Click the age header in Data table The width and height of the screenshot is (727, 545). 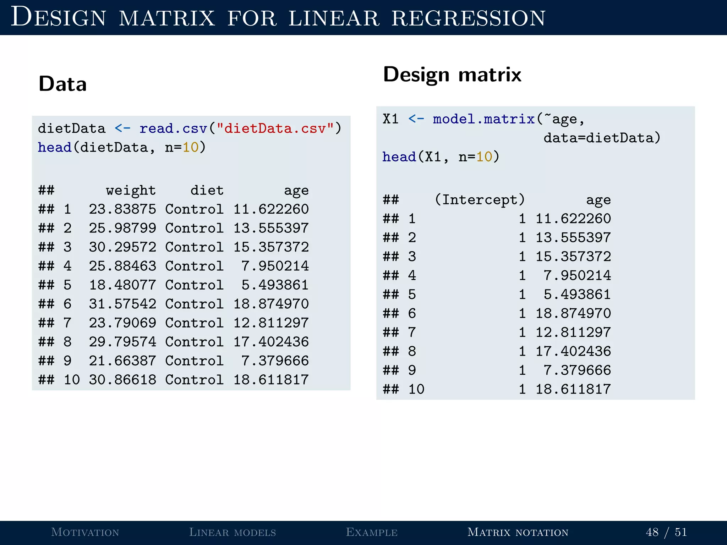point(296,191)
